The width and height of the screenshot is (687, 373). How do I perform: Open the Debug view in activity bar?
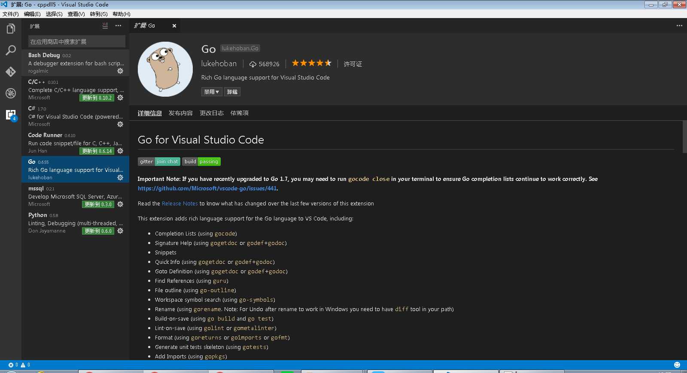(11, 93)
